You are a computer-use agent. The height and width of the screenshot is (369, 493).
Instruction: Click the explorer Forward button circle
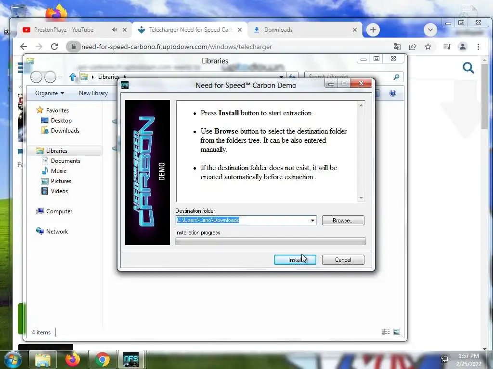(x=50, y=76)
